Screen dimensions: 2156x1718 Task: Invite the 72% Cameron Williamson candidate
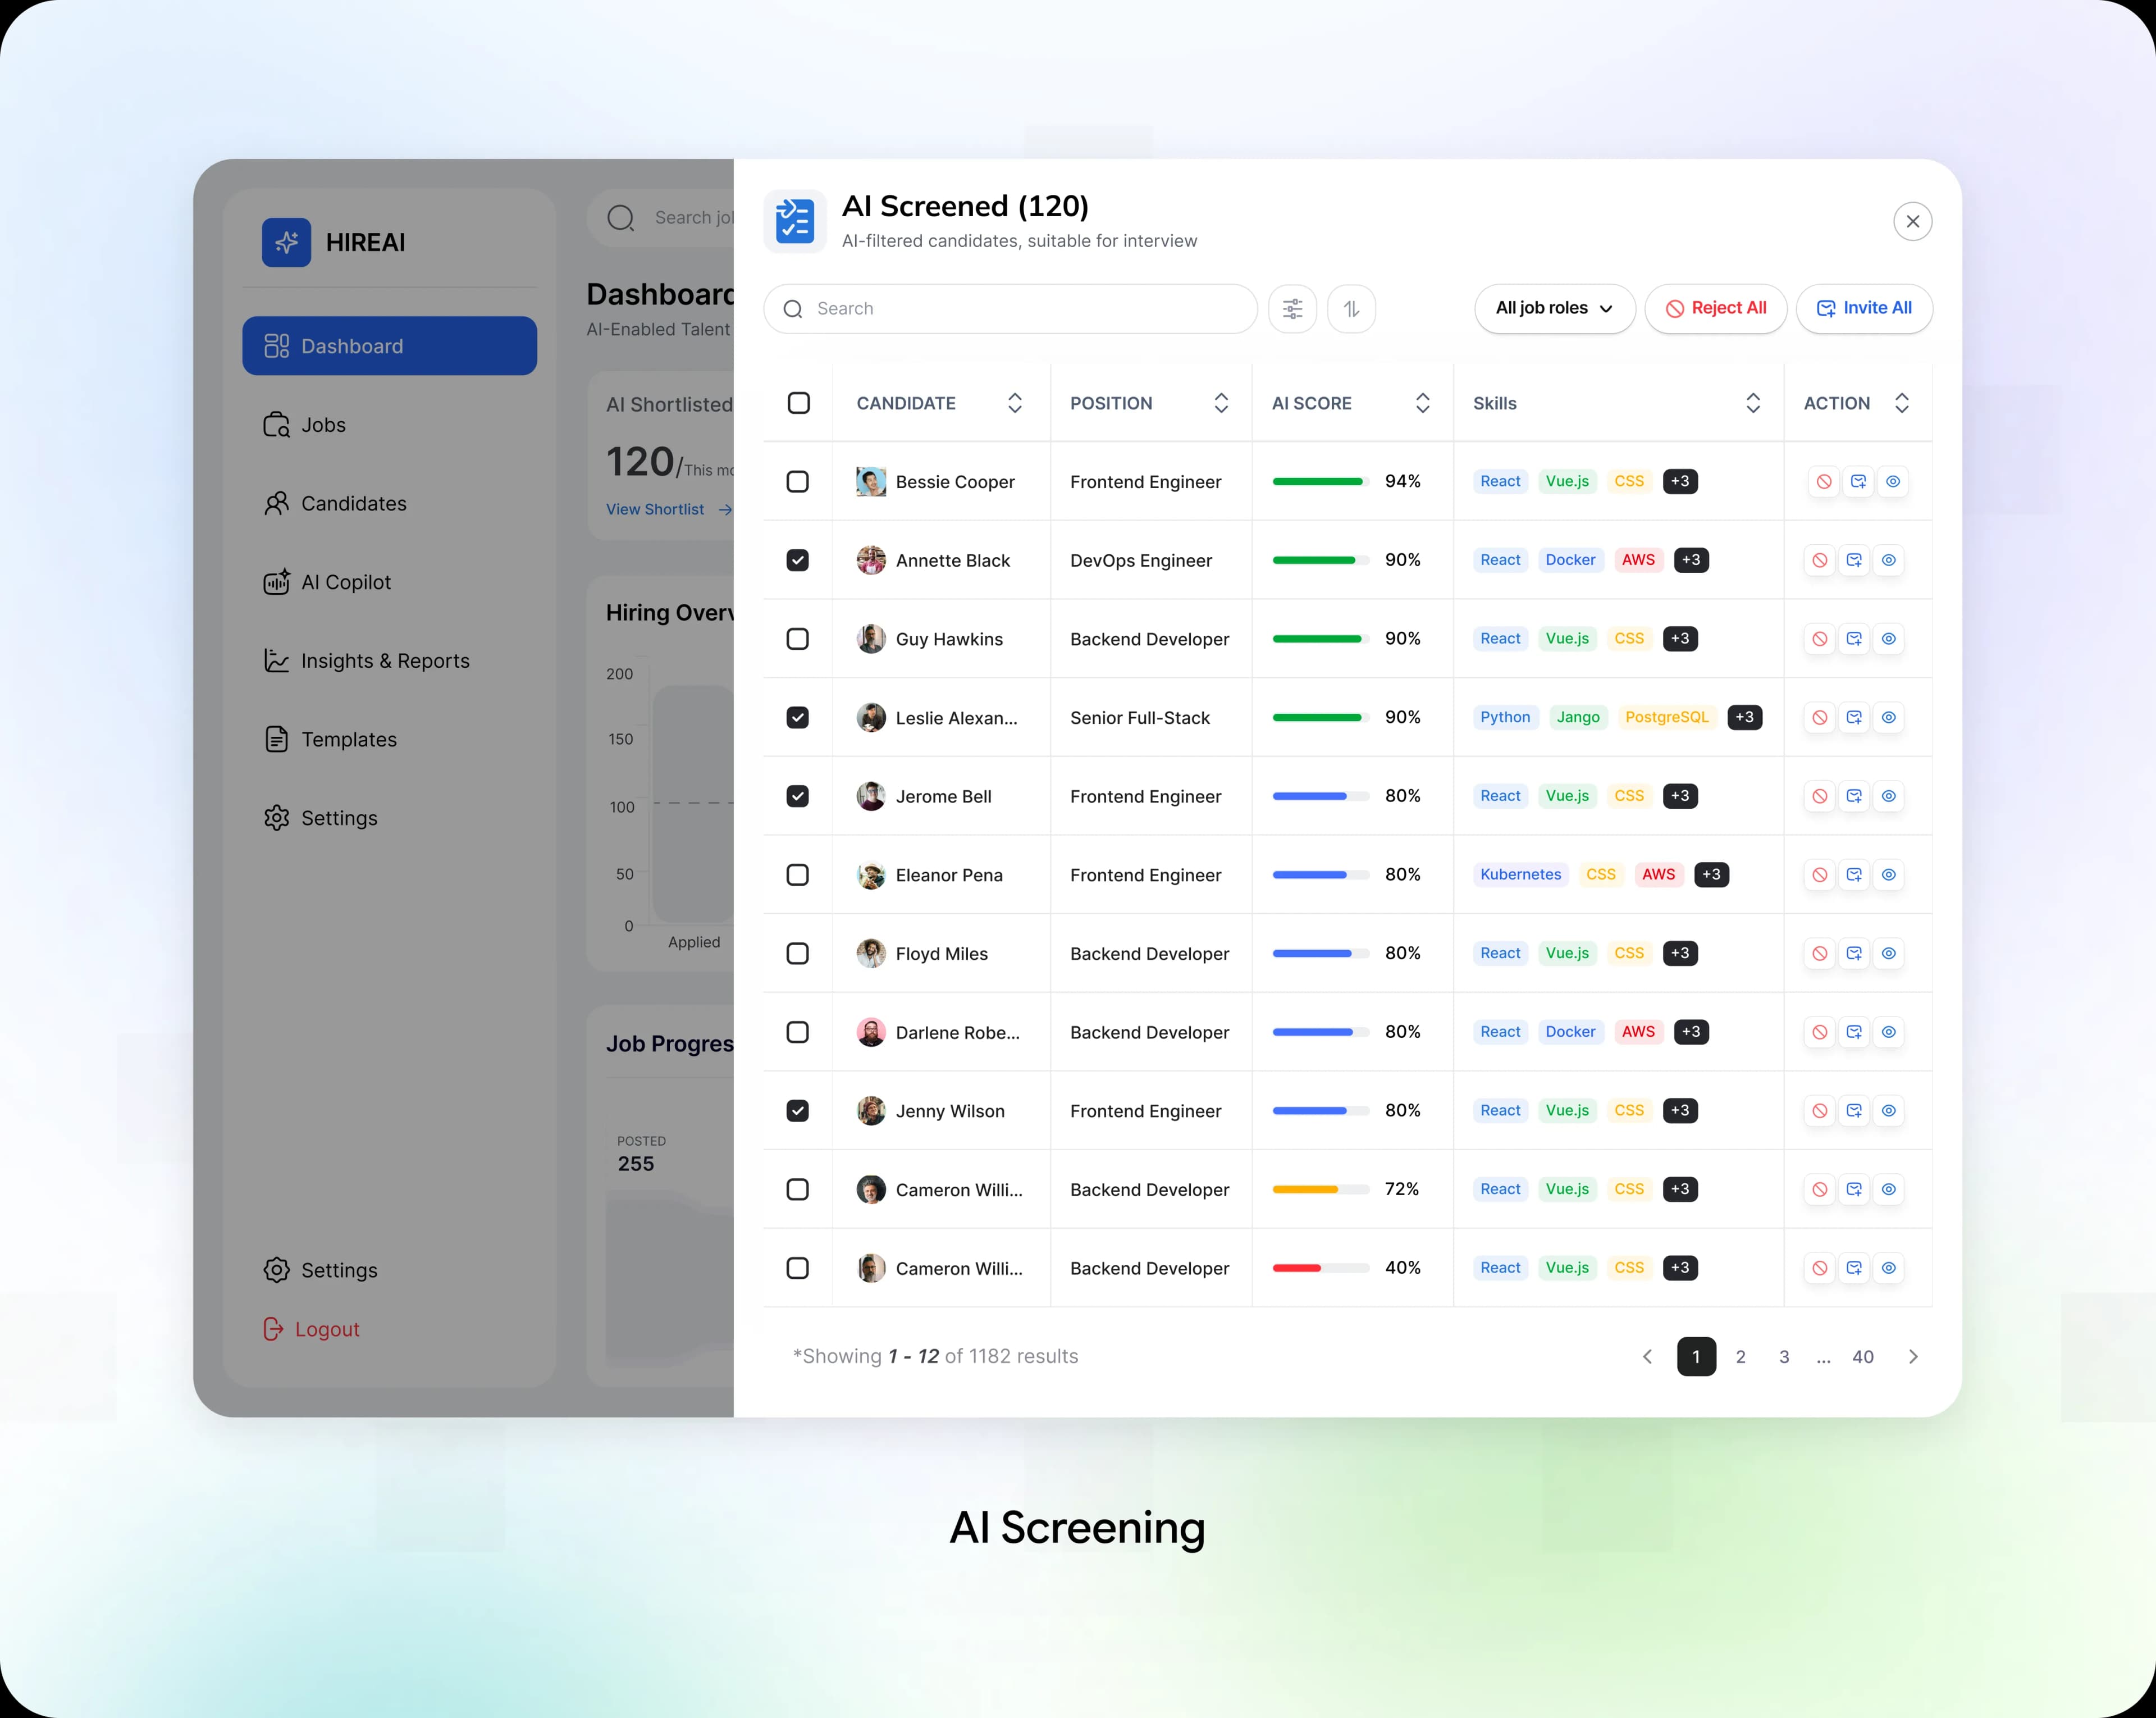pos(1854,1189)
